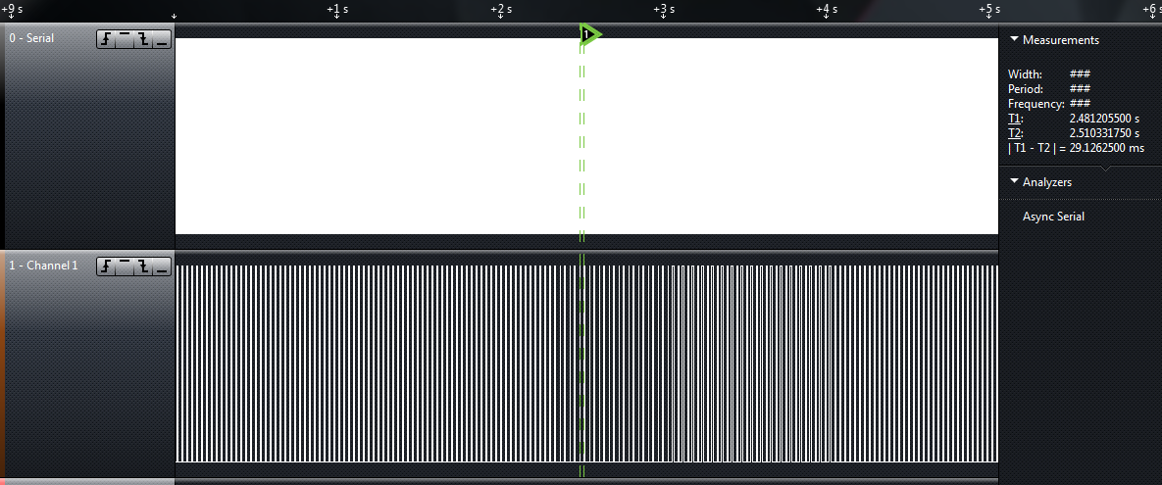
Task: Set falling edge trigger on channel 0 Serial
Action: coord(143,39)
